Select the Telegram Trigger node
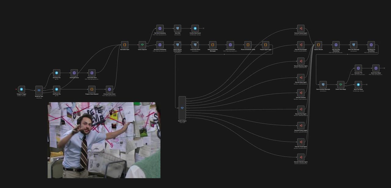Viewport: 391px width, 188px height. click(x=21, y=89)
